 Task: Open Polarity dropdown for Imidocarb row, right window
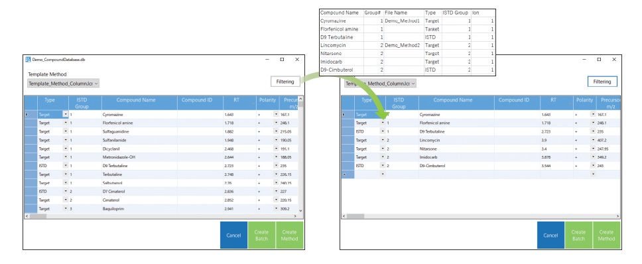coord(593,157)
